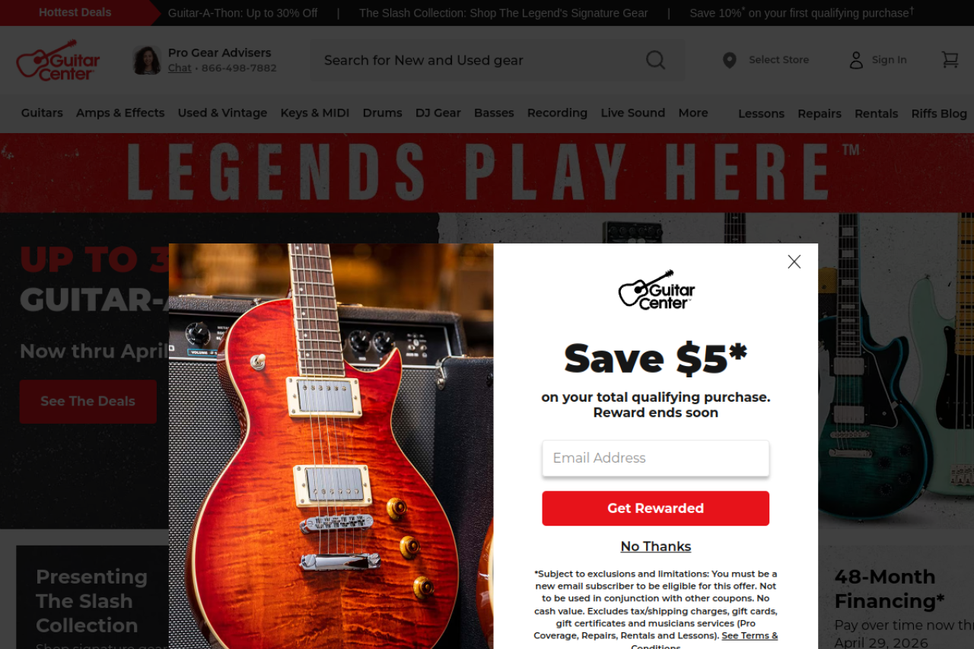Click the Guitar Center logo in header
Screen dimensions: 974x649
(x=58, y=60)
